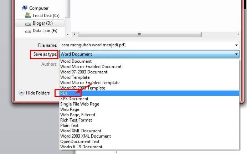Click the Authors label

coord(49,64)
